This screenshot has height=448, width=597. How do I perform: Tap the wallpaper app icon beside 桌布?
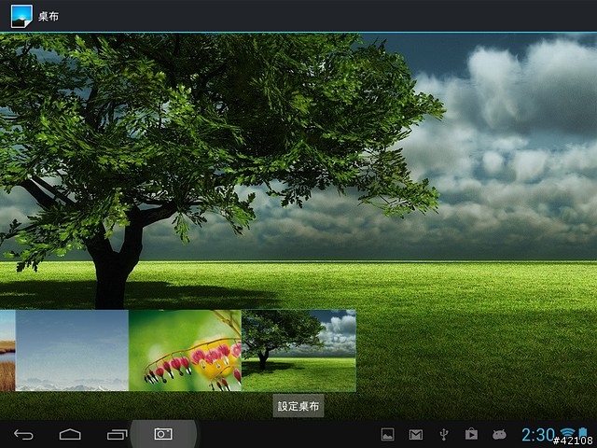point(21,16)
